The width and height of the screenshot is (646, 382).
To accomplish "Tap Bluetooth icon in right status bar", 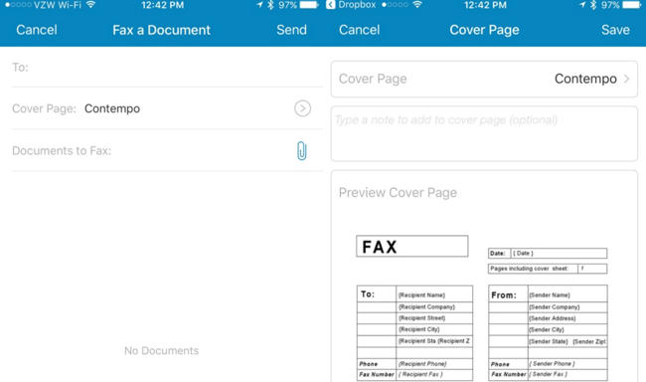I will pyautogui.click(x=593, y=5).
